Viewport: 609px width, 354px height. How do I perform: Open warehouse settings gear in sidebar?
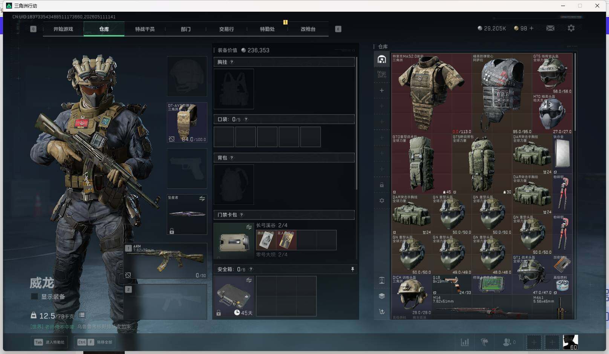(382, 201)
